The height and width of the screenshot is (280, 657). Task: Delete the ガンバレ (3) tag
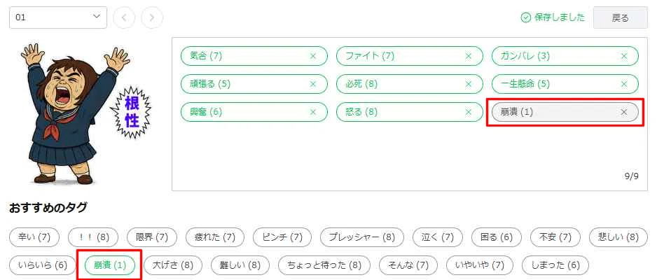tap(624, 56)
